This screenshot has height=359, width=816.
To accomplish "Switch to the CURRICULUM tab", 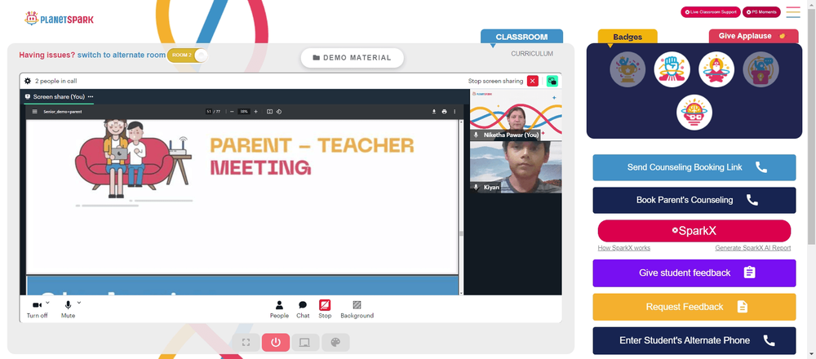I will tap(532, 54).
